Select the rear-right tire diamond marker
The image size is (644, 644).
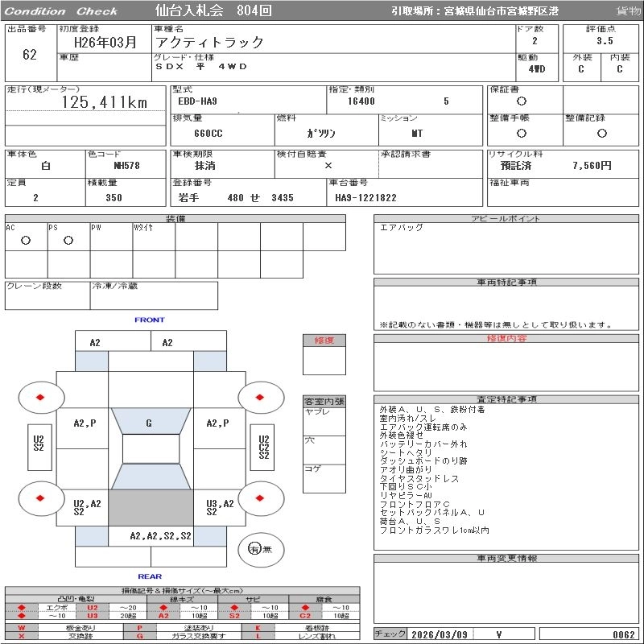pos(261,499)
